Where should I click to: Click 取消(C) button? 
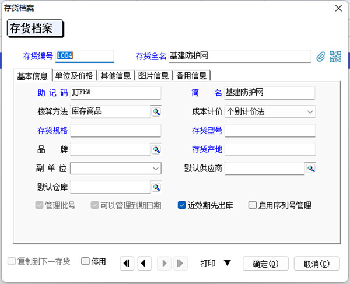click(x=317, y=264)
